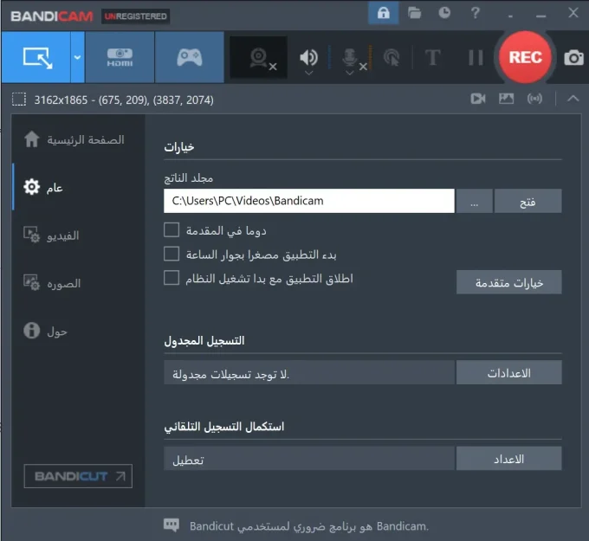
Task: Open the الفيديو settings tab
Action: (x=61, y=235)
